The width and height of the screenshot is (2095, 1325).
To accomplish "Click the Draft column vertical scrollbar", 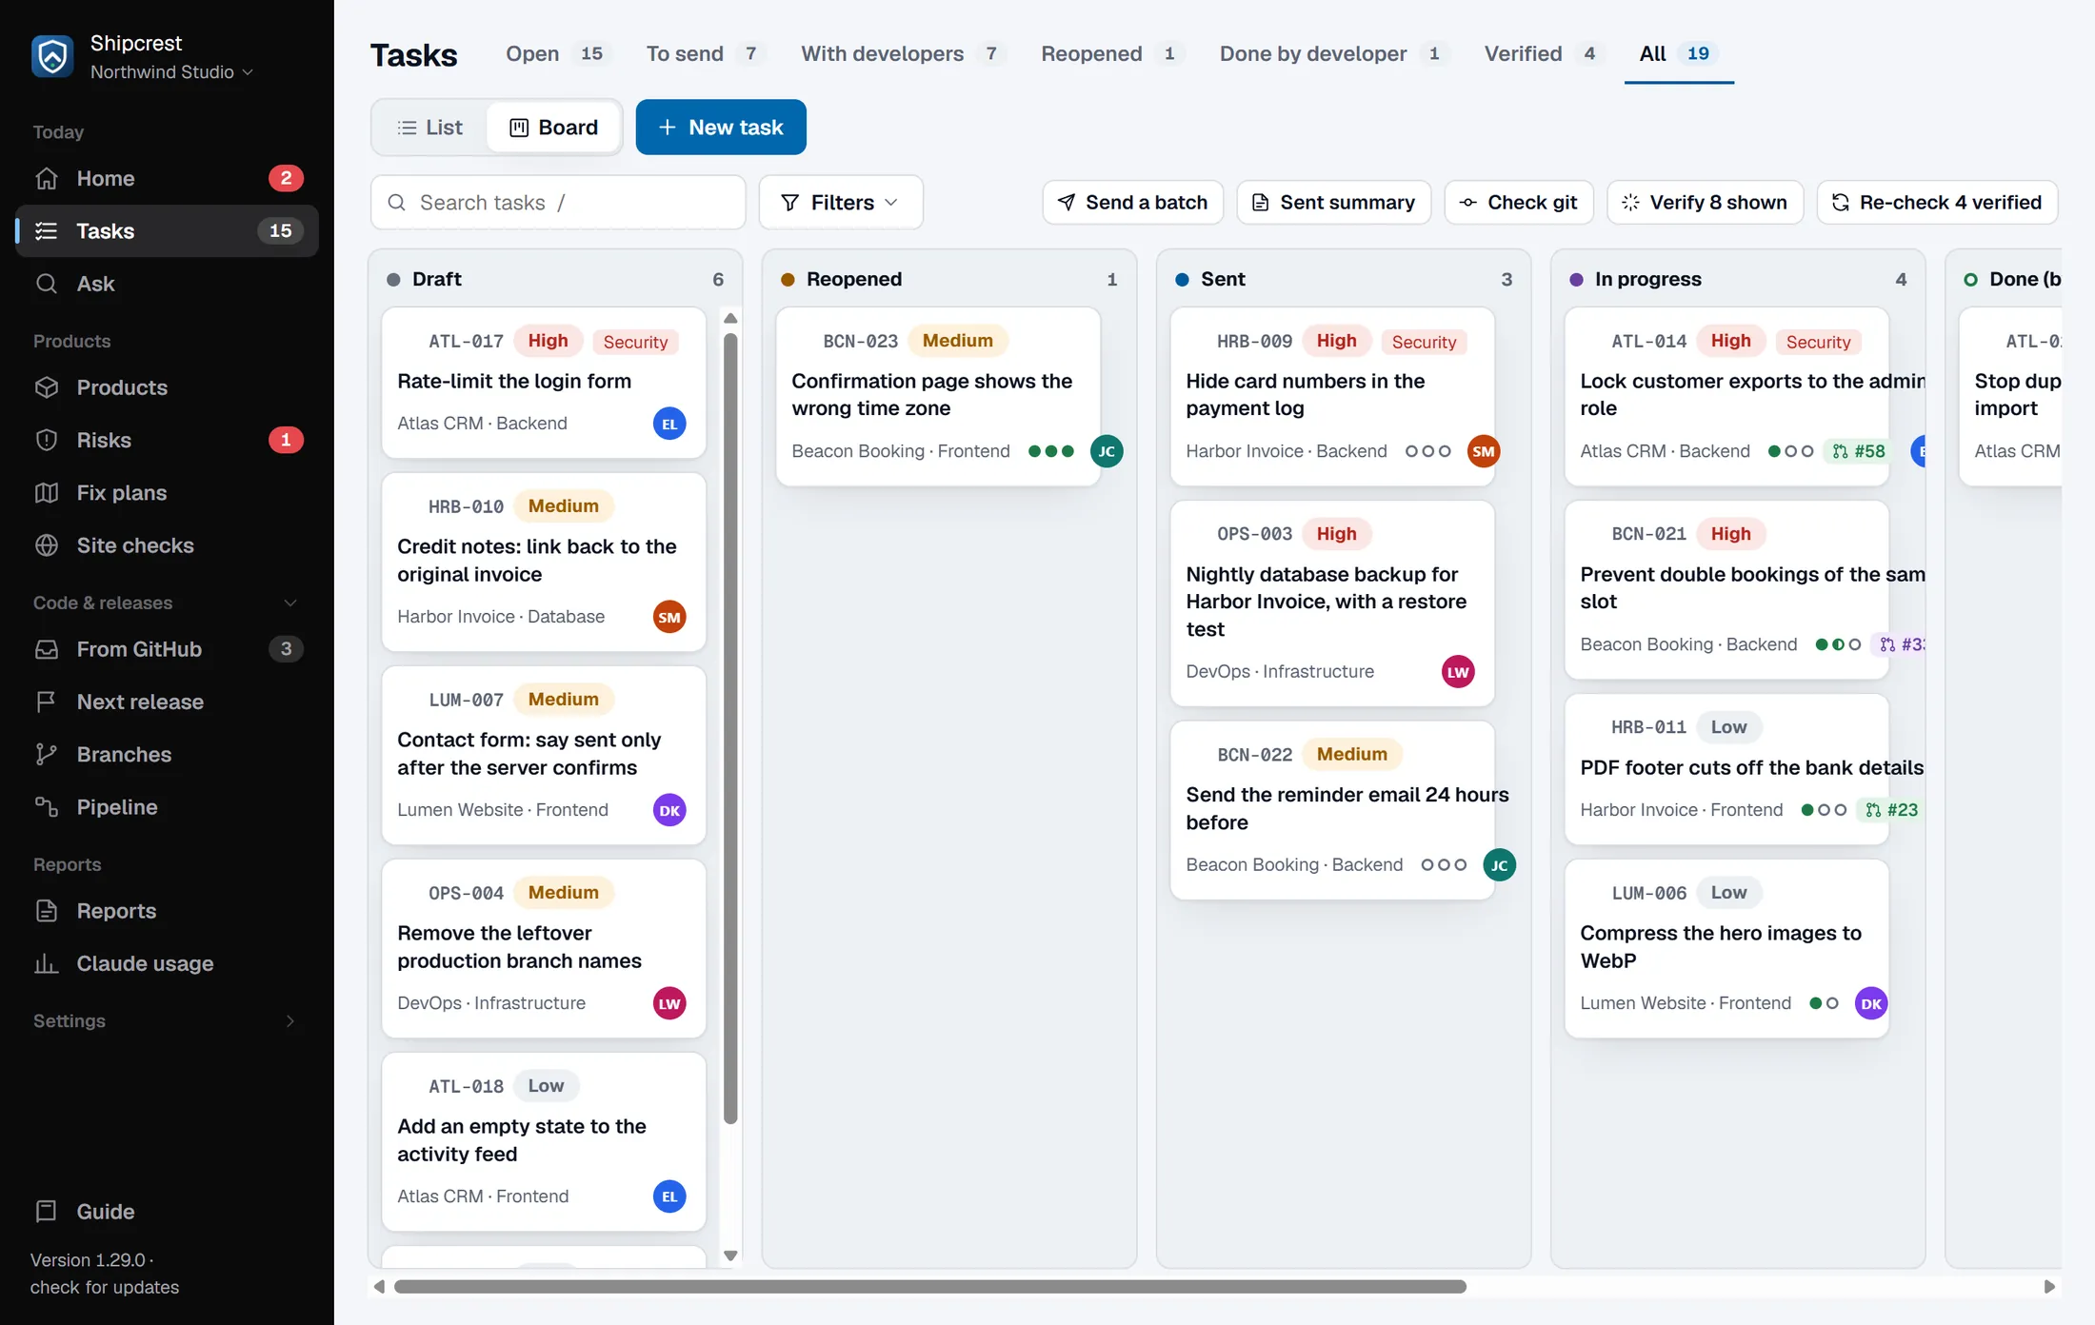I will click(x=730, y=729).
